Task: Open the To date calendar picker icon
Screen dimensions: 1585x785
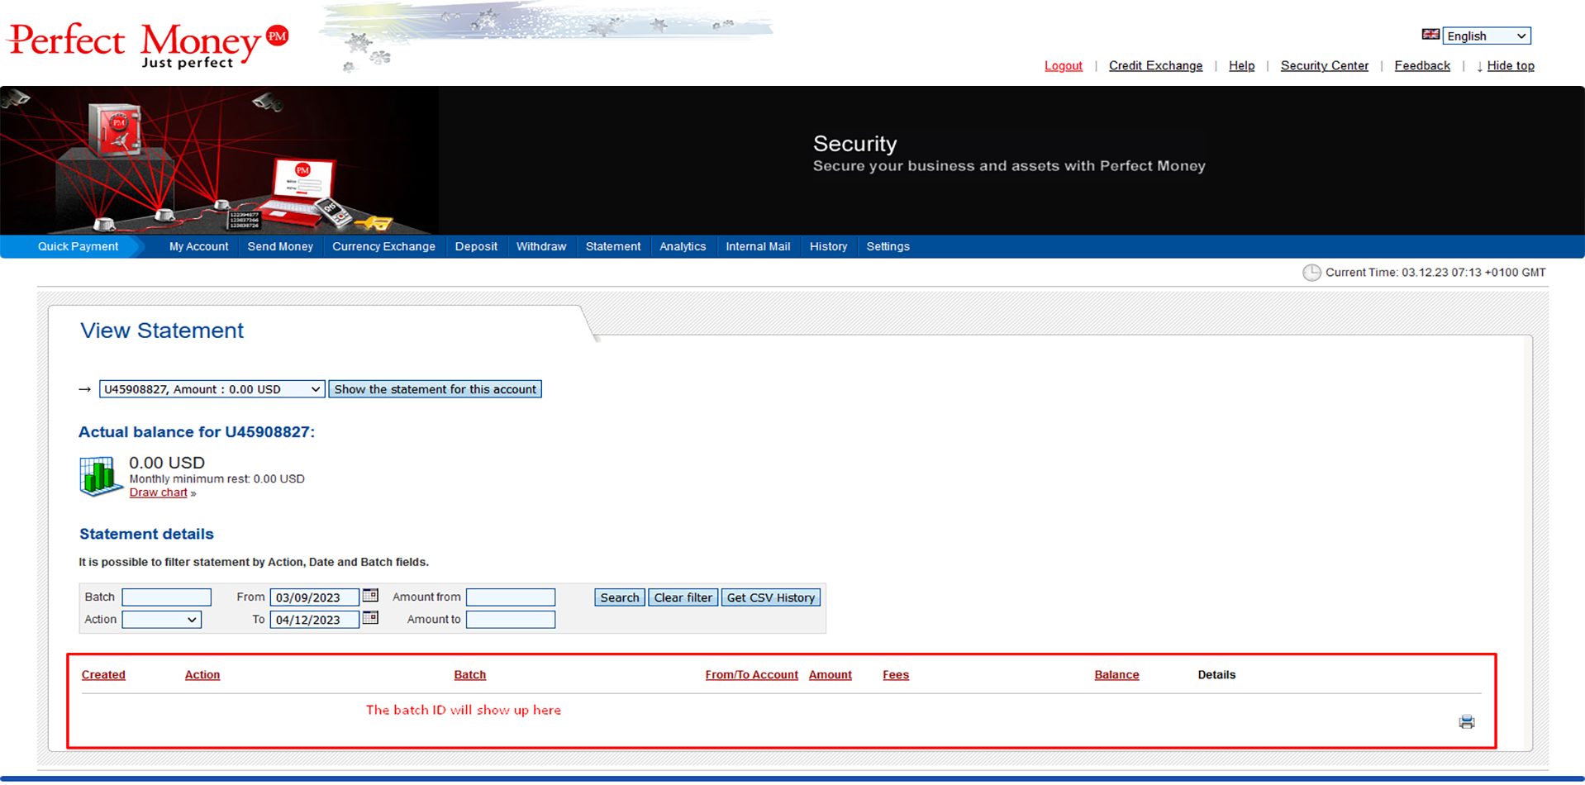Action: point(370,618)
